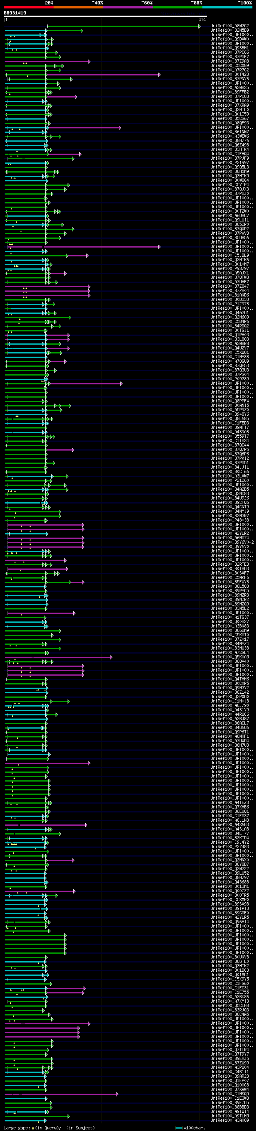Viewport: 256px width, 1131px height.
Task: Select hit label UniRef100_A3WBS5
Action: (x=230, y=88)
